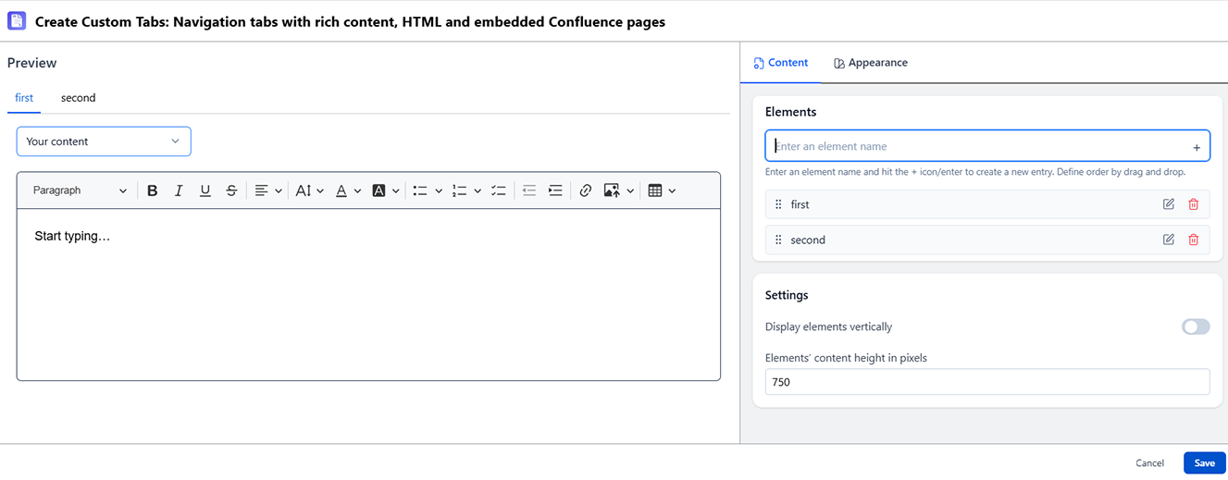Expand font size options arrow
Viewport: 1228px width, 480px height.
tap(320, 191)
